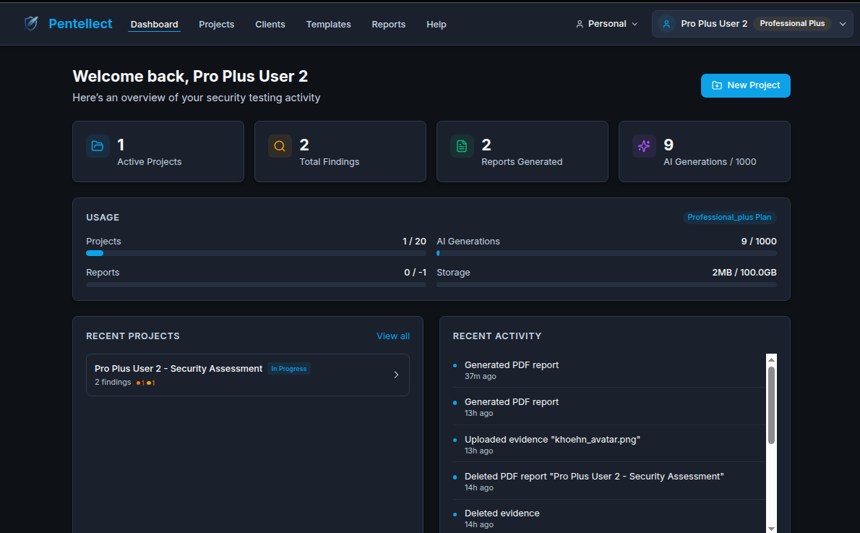Click the AI Generations sparkle icon

pos(644,146)
